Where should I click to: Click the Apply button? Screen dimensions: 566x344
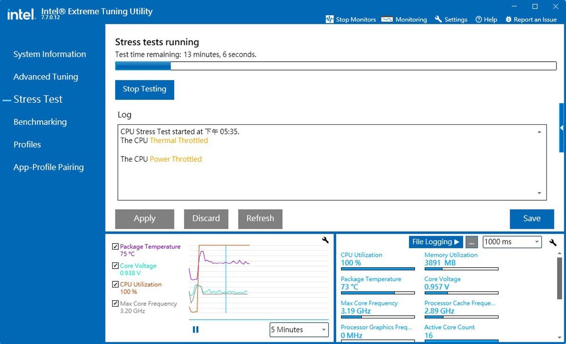(144, 219)
